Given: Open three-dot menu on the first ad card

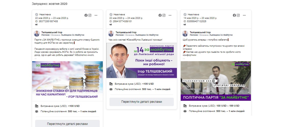Looking at the screenshot, I should 96,15.
